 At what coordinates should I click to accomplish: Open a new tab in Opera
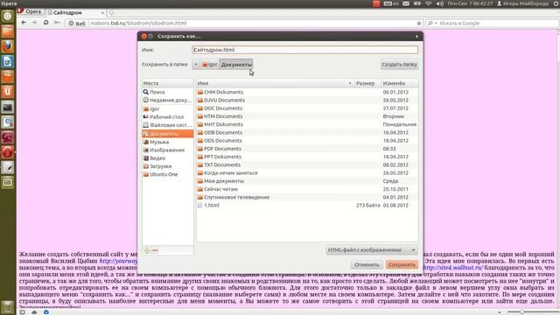(x=111, y=13)
